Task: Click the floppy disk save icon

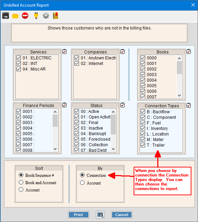Action: point(6,16)
